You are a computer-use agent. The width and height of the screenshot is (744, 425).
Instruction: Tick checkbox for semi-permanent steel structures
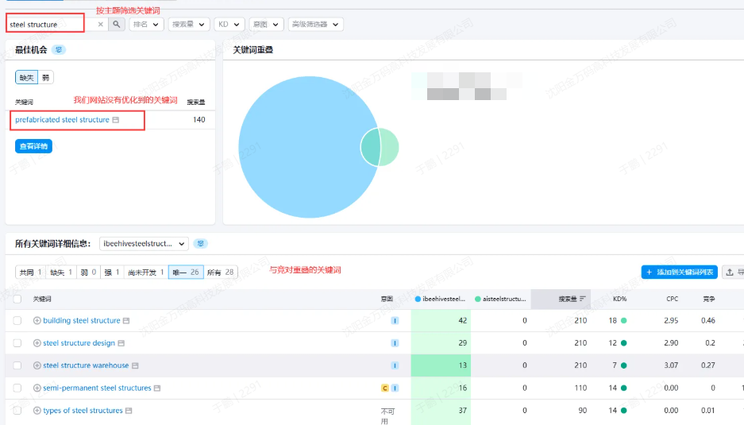[17, 388]
